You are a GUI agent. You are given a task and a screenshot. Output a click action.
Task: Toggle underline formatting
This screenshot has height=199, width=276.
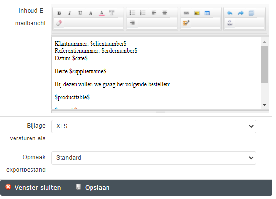tap(80, 13)
